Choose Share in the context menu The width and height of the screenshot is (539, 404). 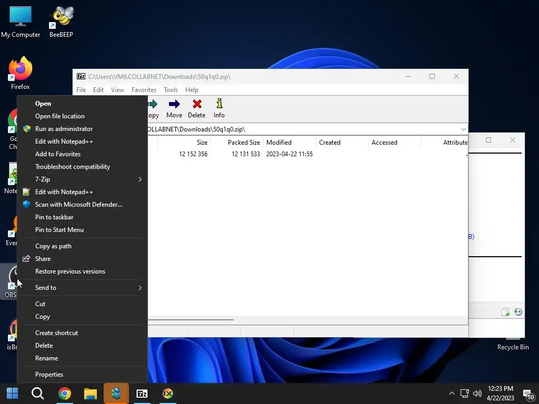(83, 259)
